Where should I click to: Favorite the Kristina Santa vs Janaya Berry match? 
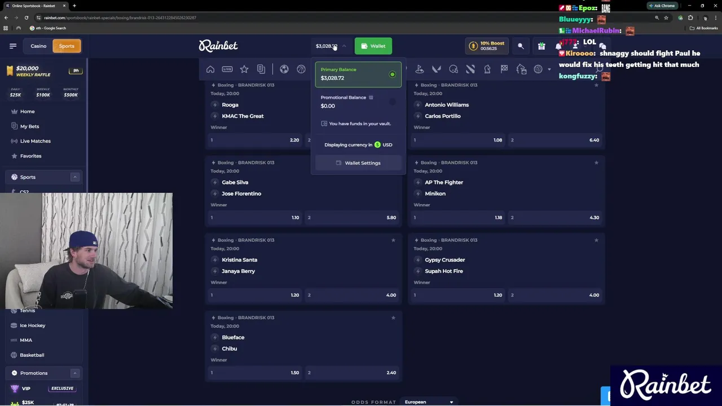pos(393,240)
